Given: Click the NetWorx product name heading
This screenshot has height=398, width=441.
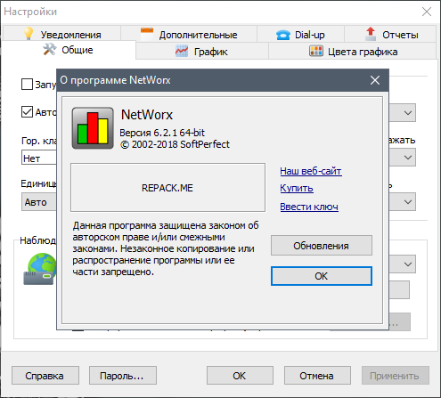Looking at the screenshot, I should [x=147, y=115].
